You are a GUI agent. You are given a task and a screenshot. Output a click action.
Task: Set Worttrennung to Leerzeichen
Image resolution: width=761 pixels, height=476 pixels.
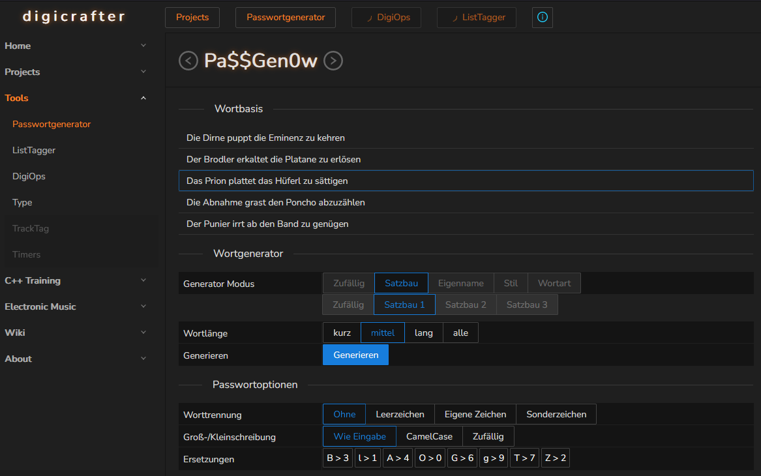400,414
